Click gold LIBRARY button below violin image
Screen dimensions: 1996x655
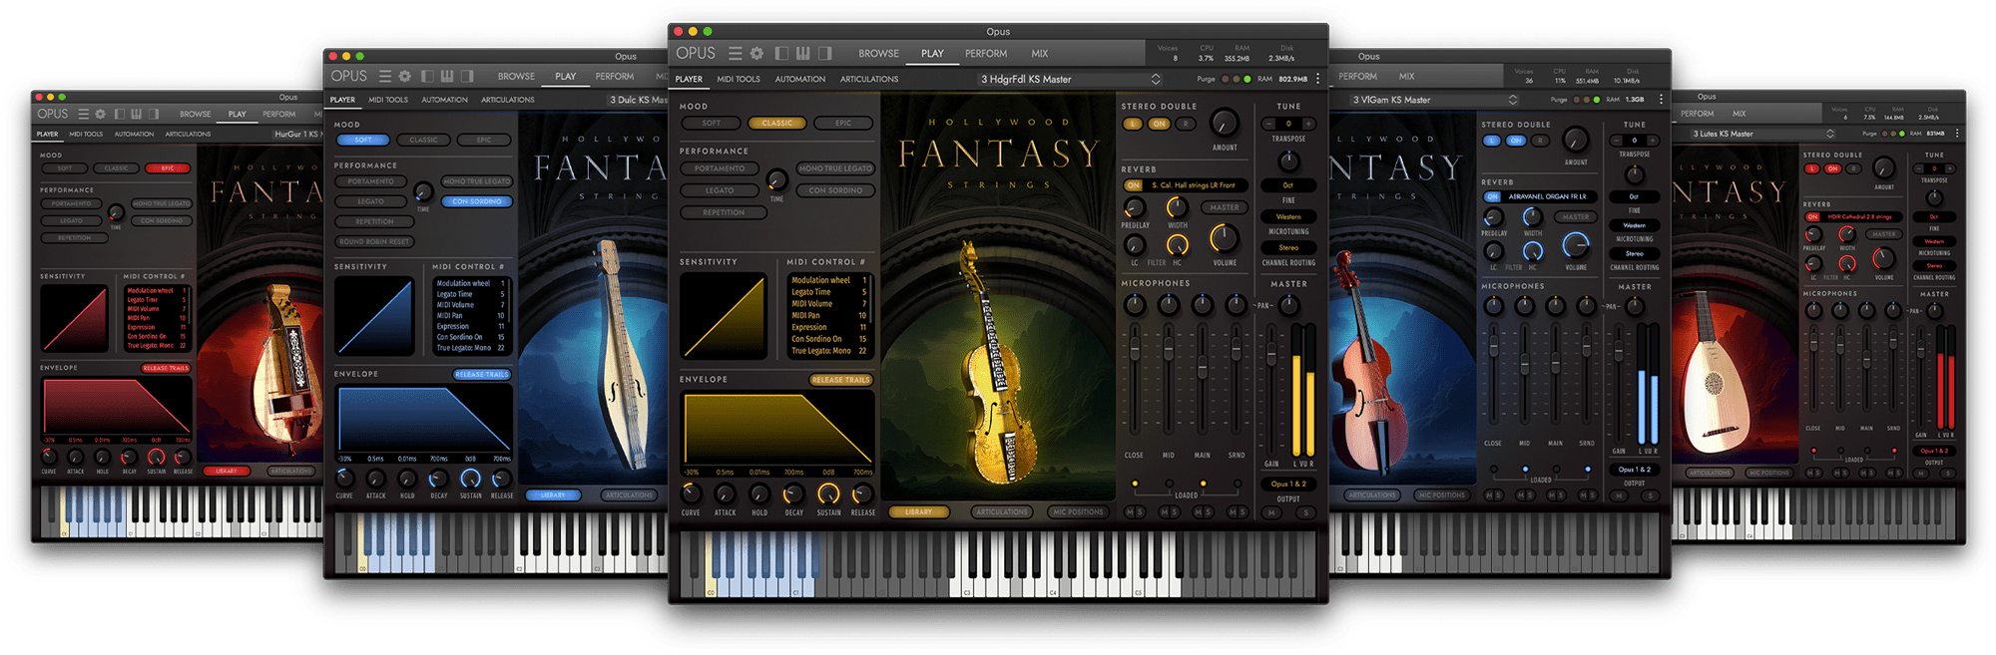pos(918,512)
